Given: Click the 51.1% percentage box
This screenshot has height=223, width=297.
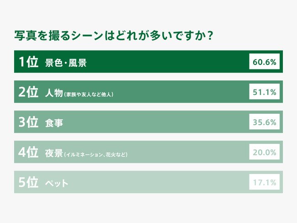Looking at the screenshot, I should (x=264, y=92).
